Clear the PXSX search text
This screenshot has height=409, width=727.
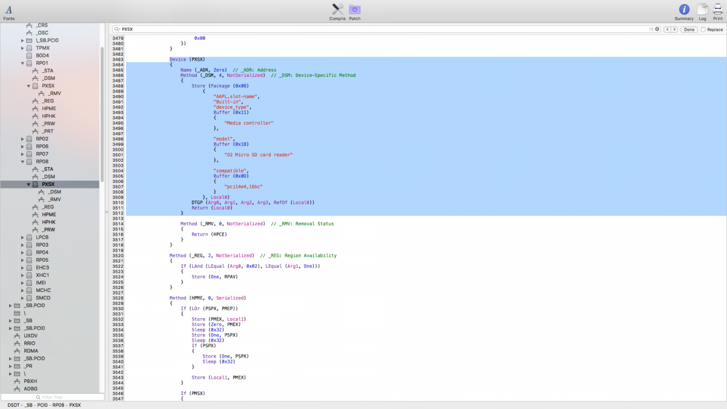[657, 29]
